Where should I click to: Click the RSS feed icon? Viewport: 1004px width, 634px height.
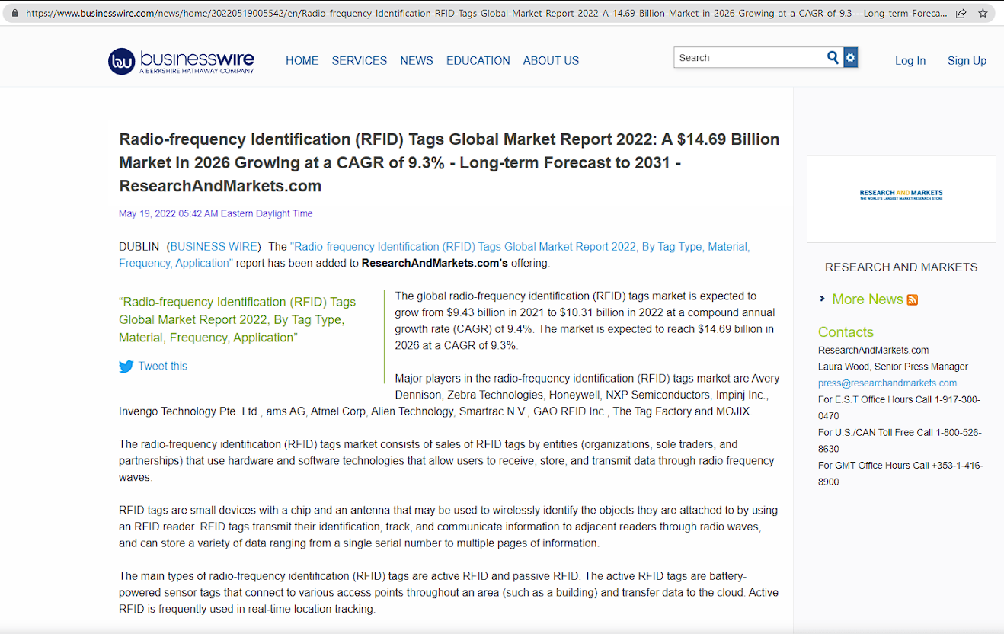pyautogui.click(x=913, y=299)
